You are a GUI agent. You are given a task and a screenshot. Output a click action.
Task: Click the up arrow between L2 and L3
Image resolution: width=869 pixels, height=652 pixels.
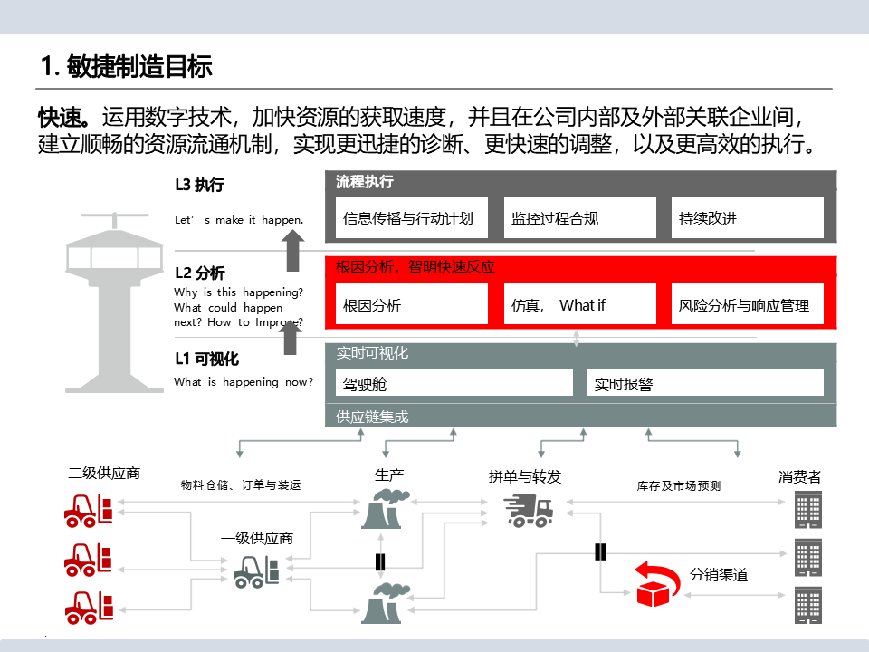292,251
